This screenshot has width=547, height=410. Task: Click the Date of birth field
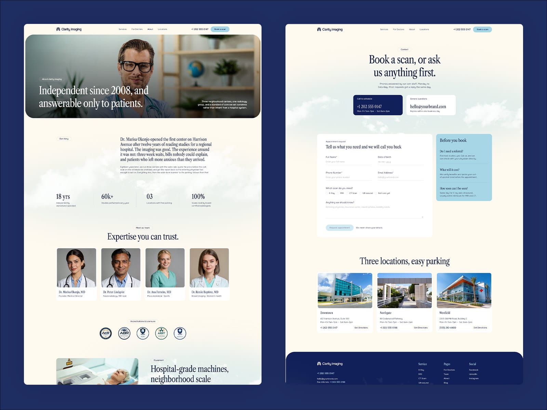click(x=401, y=162)
